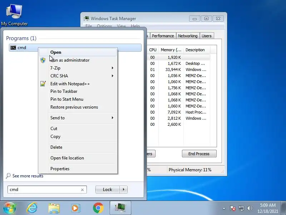
Task: Launch Google Chrome from taskbar
Action: [98, 208]
